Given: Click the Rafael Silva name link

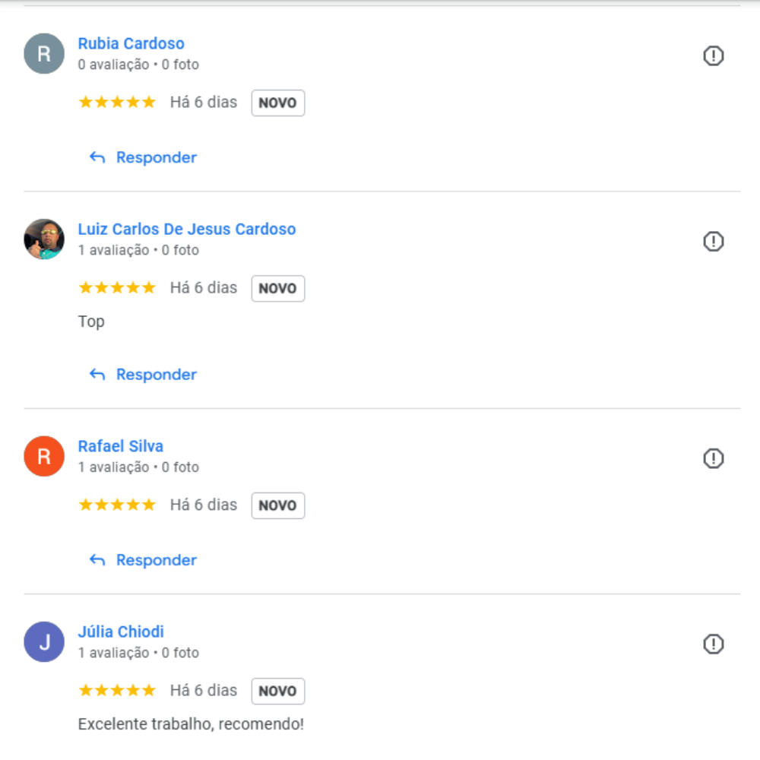Looking at the screenshot, I should 120,446.
